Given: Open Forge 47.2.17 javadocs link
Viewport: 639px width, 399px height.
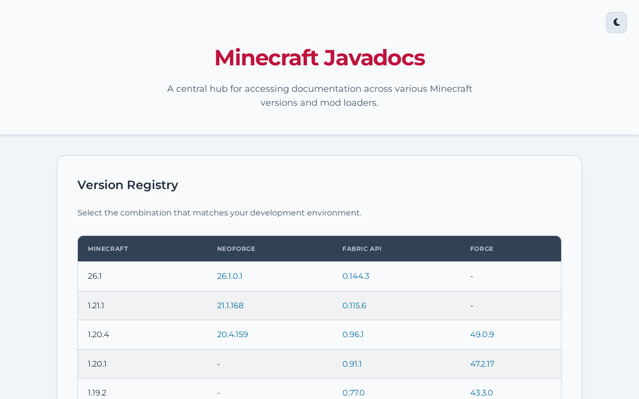Looking at the screenshot, I should coord(482,364).
